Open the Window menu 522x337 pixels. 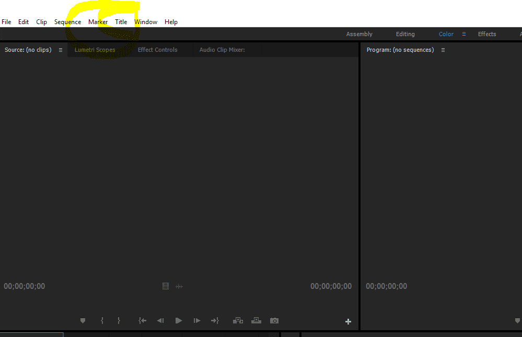pos(146,22)
